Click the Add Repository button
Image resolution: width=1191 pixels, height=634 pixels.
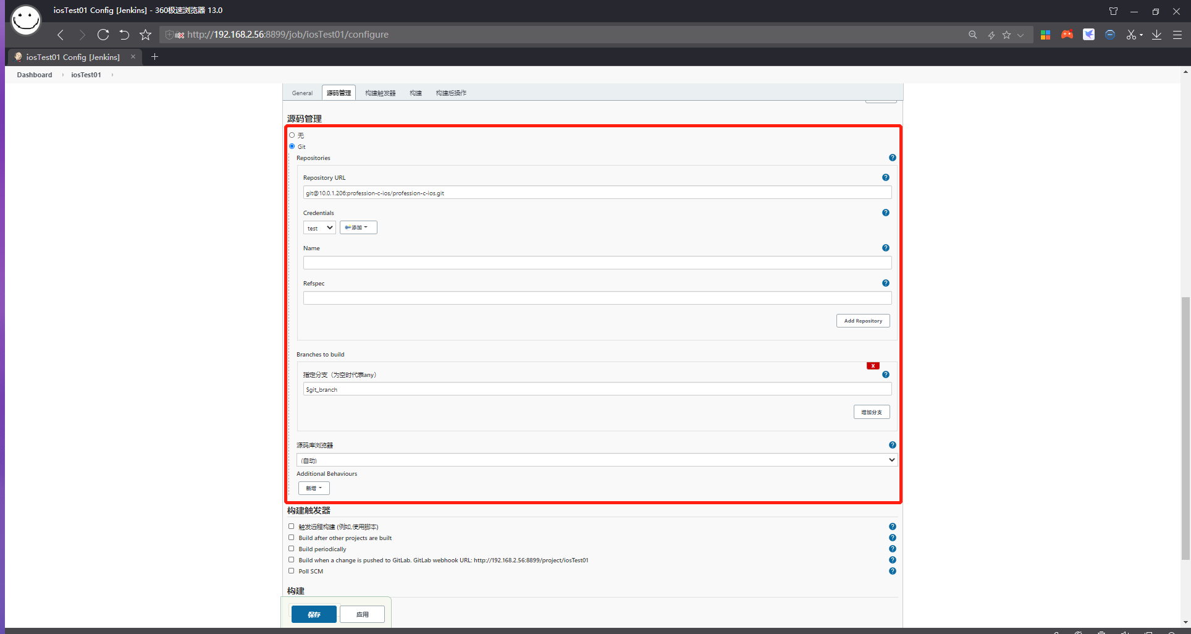coord(863,321)
